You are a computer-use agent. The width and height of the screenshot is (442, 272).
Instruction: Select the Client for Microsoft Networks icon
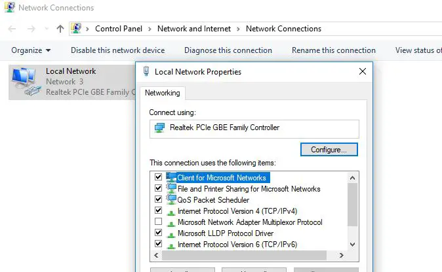[x=172, y=178]
